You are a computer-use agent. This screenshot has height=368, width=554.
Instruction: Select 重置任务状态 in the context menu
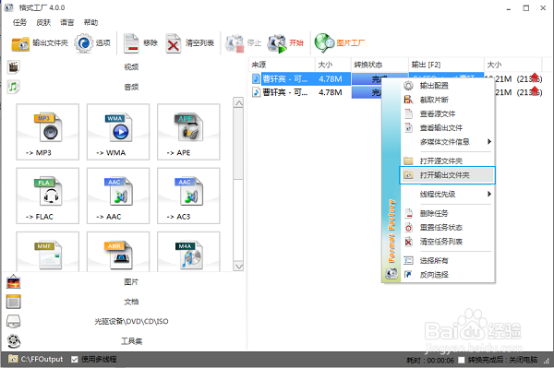(447, 228)
